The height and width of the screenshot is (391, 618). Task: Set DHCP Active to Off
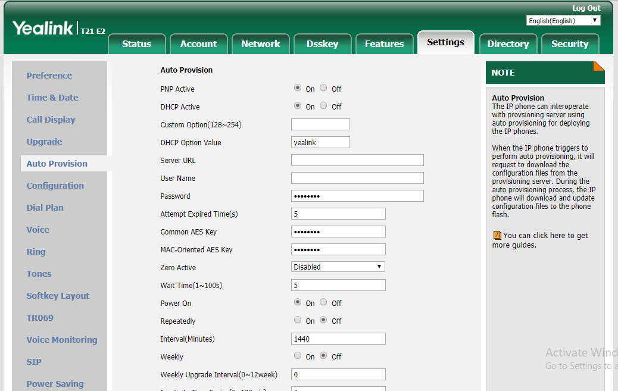coord(323,105)
